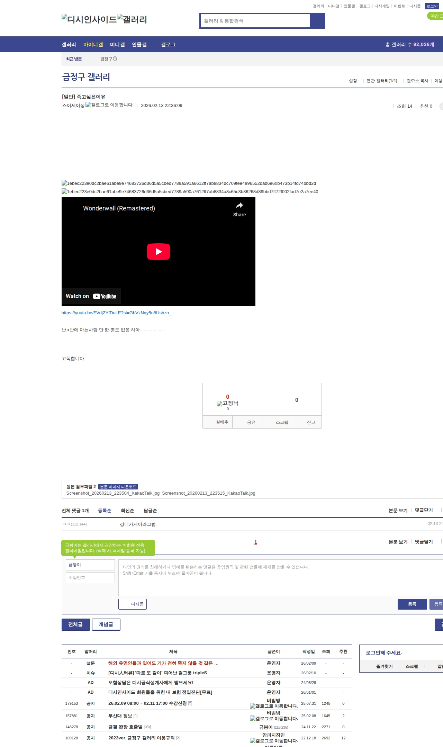Screen dimensions: 443x747
Task: Select 갤러리 in the blue navigation bar
Action: 69,44
